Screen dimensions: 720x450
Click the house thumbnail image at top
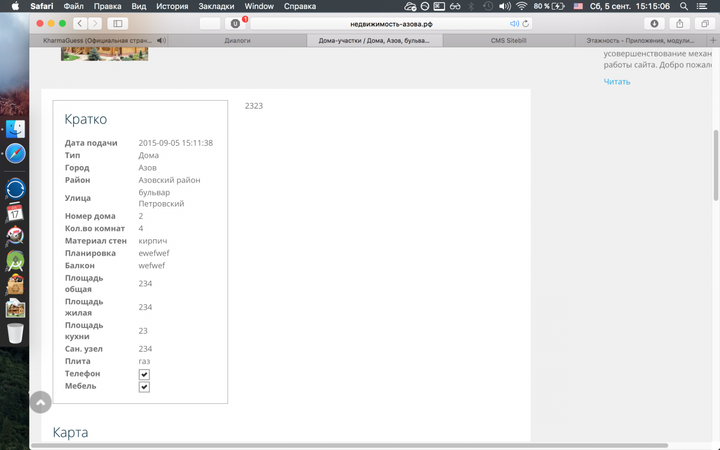[104, 55]
